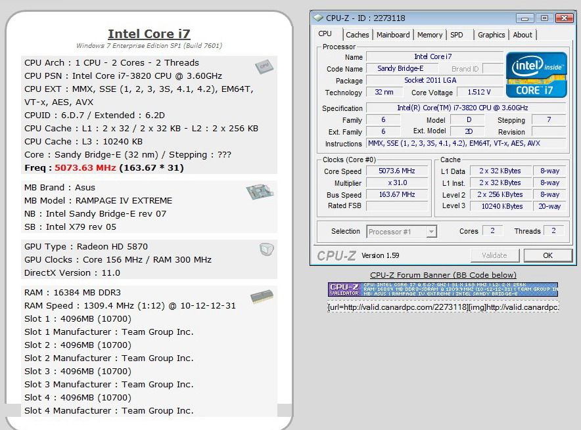Image resolution: width=581 pixels, height=430 pixels.
Task: Click the Core Speed value field
Action: coord(397,171)
